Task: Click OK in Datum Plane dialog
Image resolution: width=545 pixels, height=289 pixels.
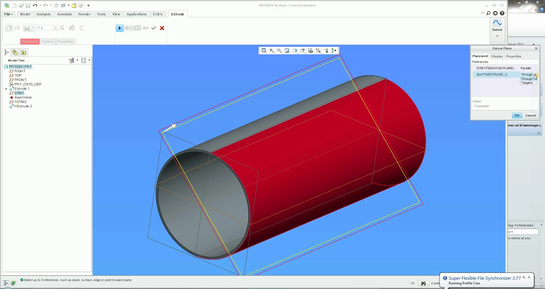Action: click(517, 115)
